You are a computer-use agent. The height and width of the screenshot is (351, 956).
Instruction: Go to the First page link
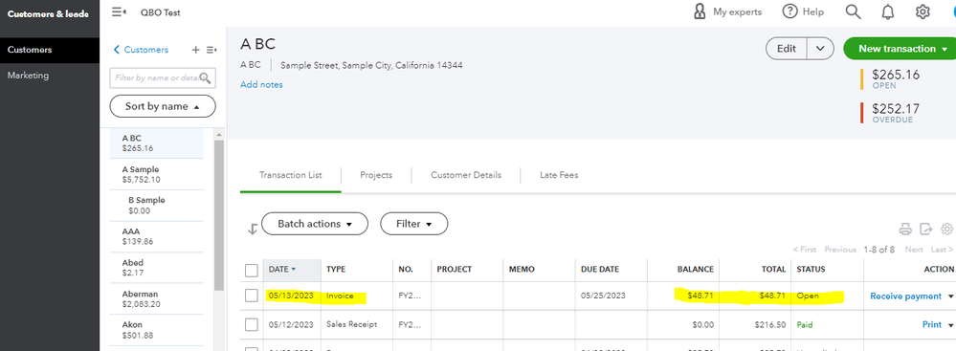point(804,250)
